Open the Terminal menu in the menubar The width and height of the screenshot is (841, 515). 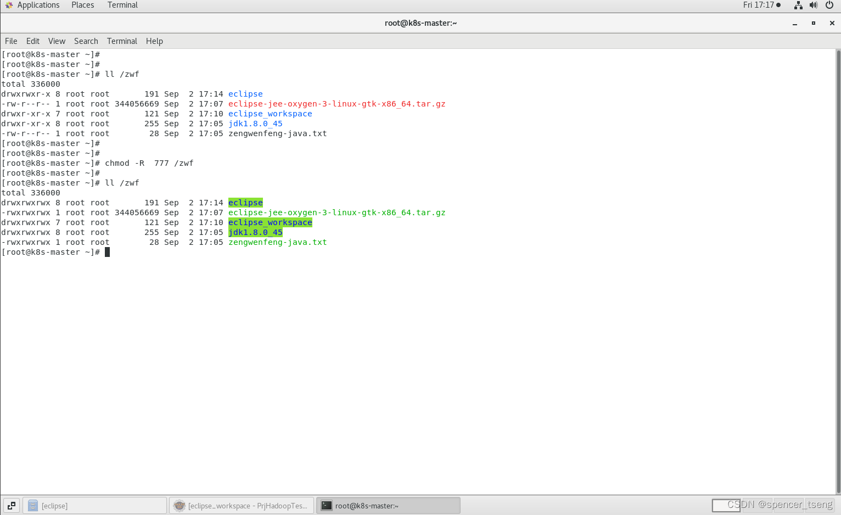pyautogui.click(x=122, y=41)
